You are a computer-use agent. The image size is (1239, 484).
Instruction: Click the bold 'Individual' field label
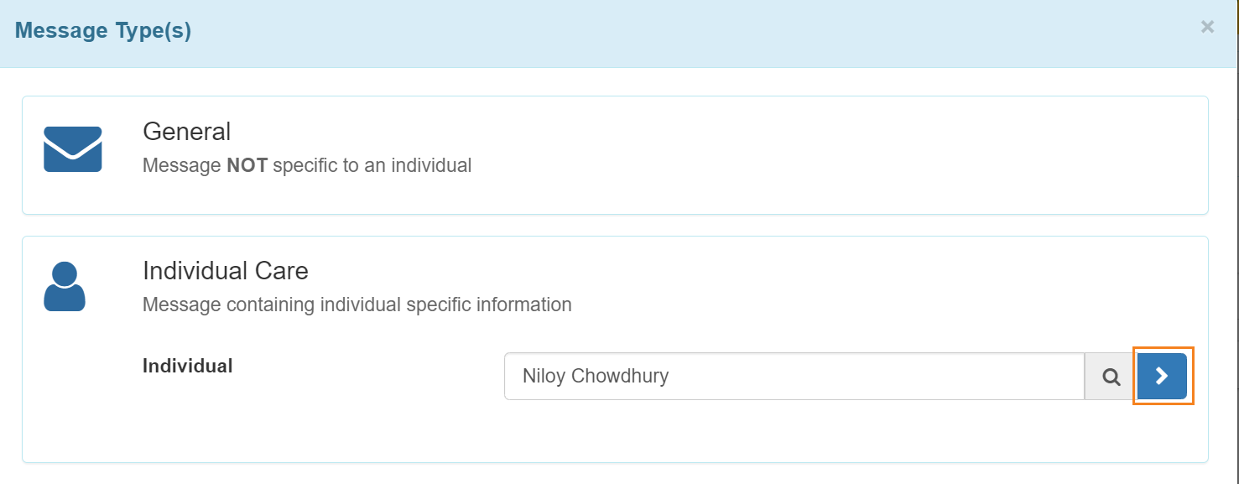tap(188, 366)
